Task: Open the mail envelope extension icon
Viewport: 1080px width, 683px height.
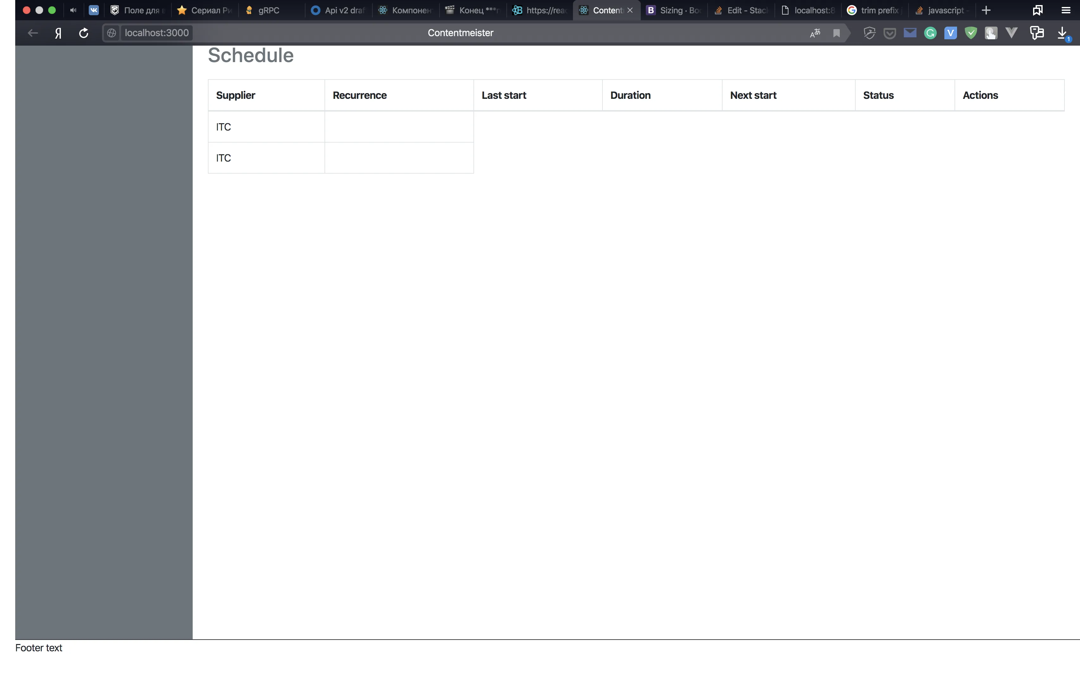Action: coord(910,33)
